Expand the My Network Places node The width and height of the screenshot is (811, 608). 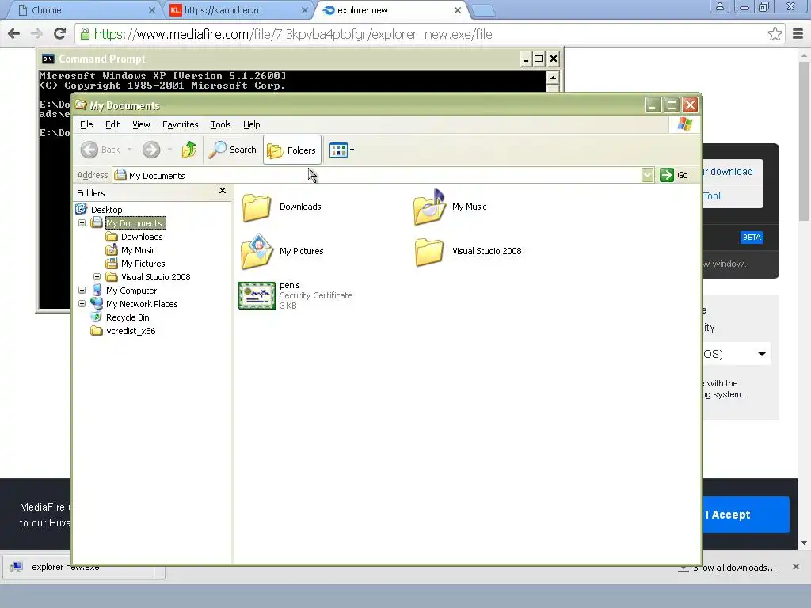(82, 304)
